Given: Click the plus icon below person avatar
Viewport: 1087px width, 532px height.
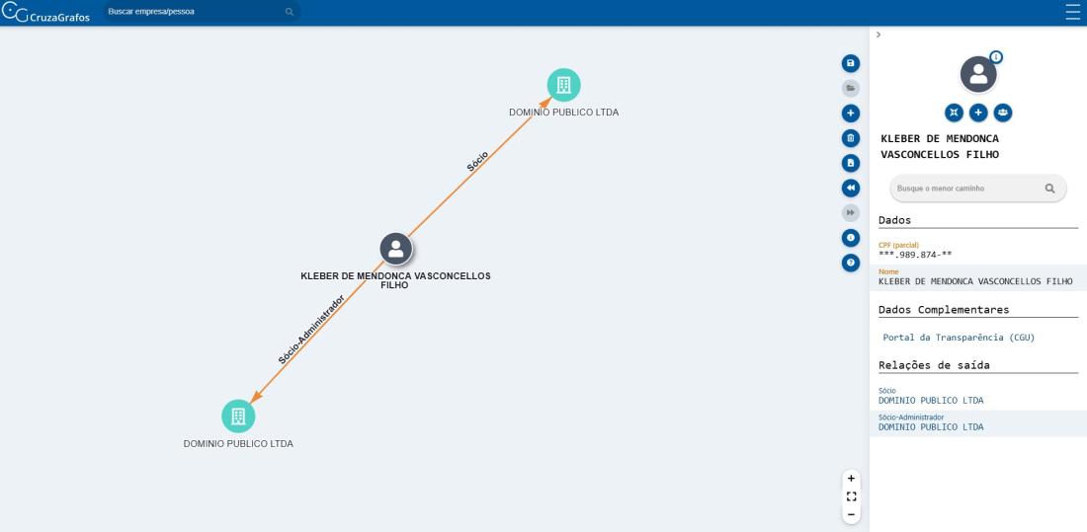Looking at the screenshot, I should [x=978, y=113].
